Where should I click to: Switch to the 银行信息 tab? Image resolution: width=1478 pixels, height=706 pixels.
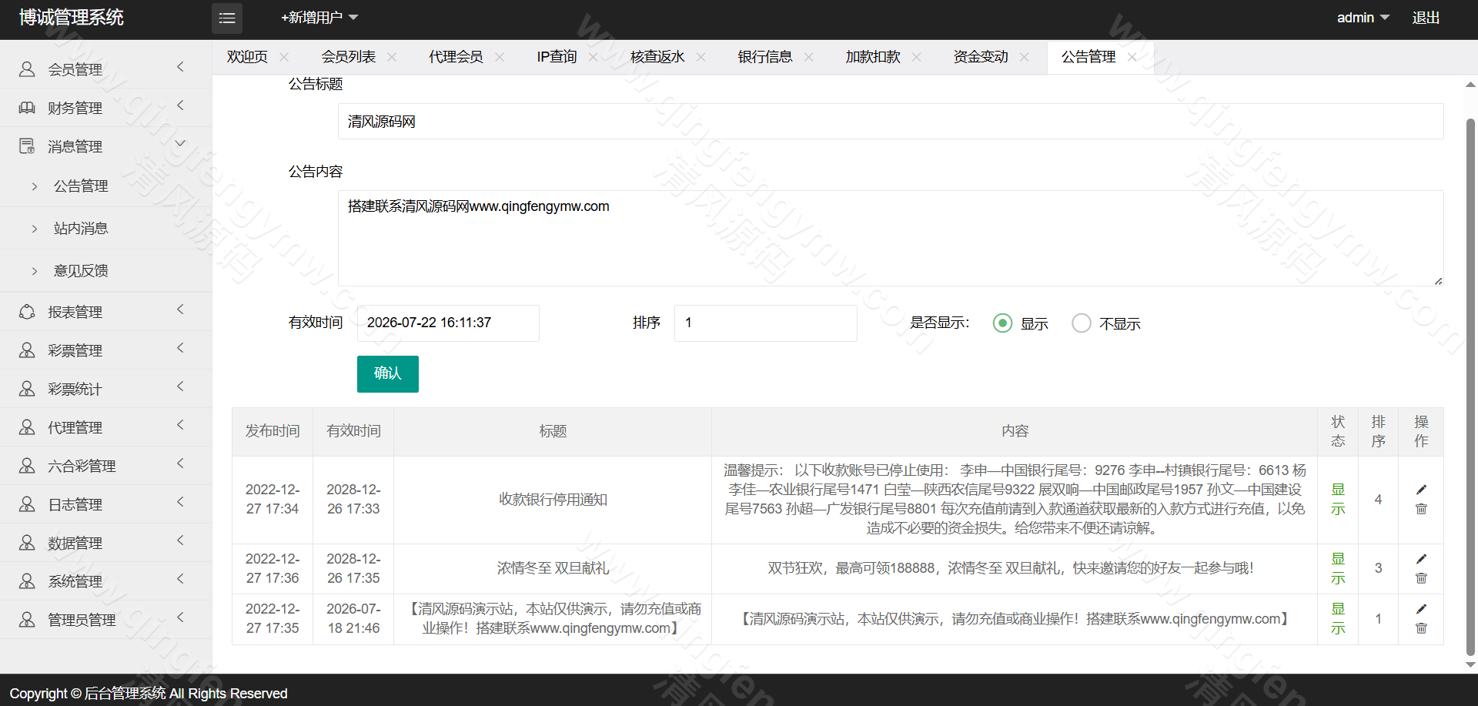pyautogui.click(x=764, y=57)
